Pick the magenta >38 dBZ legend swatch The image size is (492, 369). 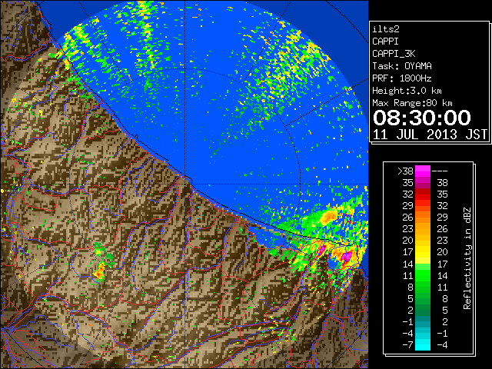423,171
